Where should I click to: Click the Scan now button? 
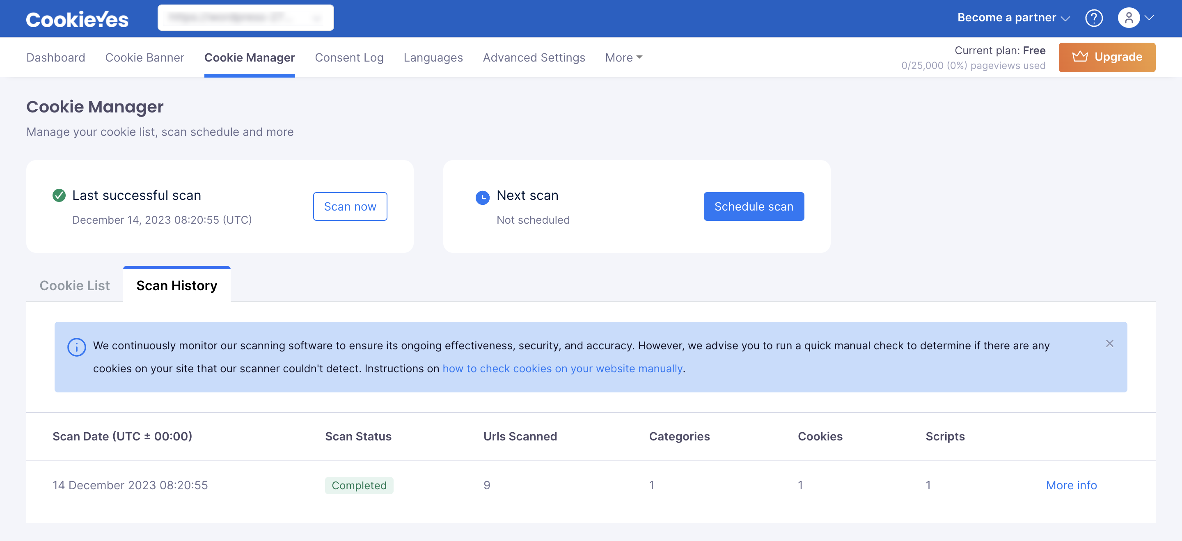[x=350, y=206]
